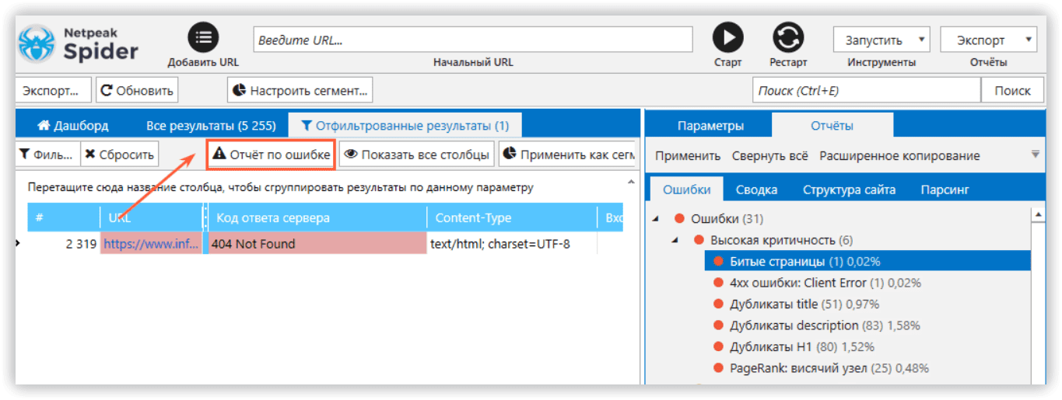The height and width of the screenshot is (400, 1062).
Task: Click the reports tree scrollbar up arrow
Action: [x=1038, y=214]
